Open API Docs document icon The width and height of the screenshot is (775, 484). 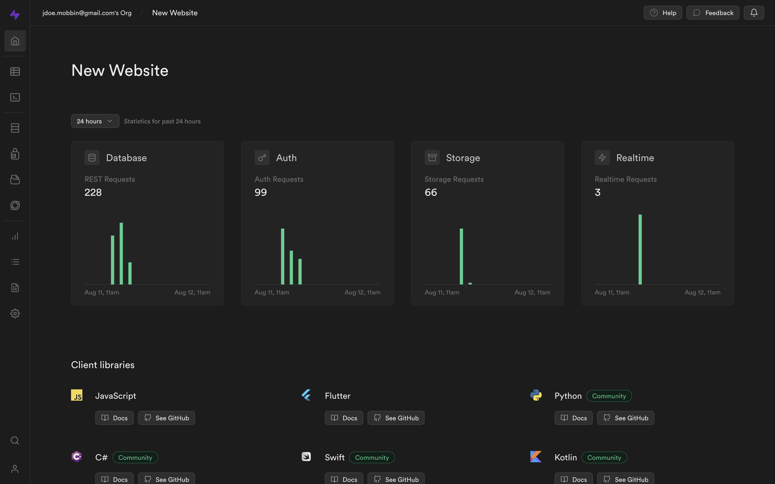click(15, 288)
